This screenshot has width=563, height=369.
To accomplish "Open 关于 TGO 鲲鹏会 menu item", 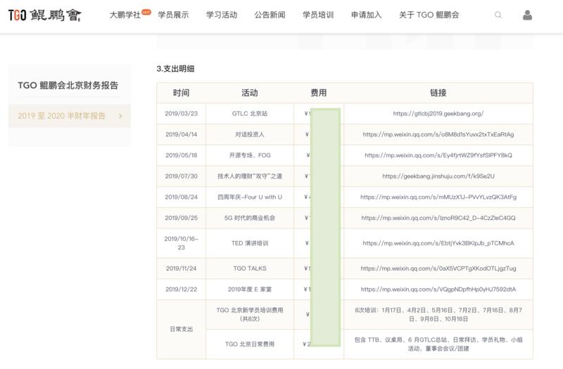I will (429, 15).
